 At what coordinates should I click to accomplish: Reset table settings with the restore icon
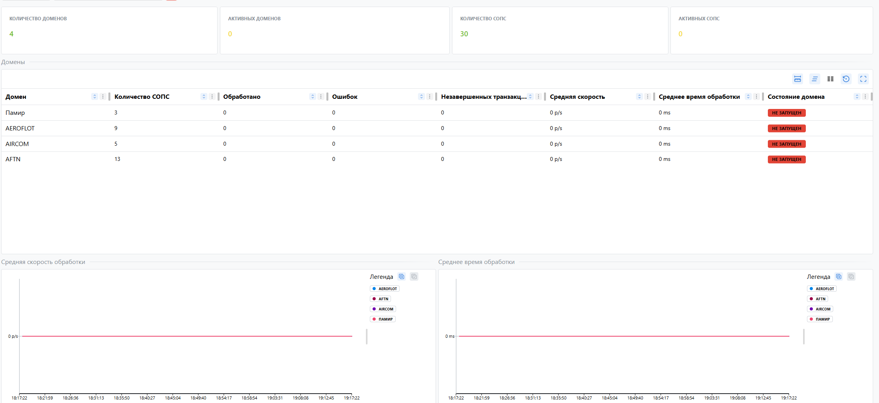pos(846,79)
